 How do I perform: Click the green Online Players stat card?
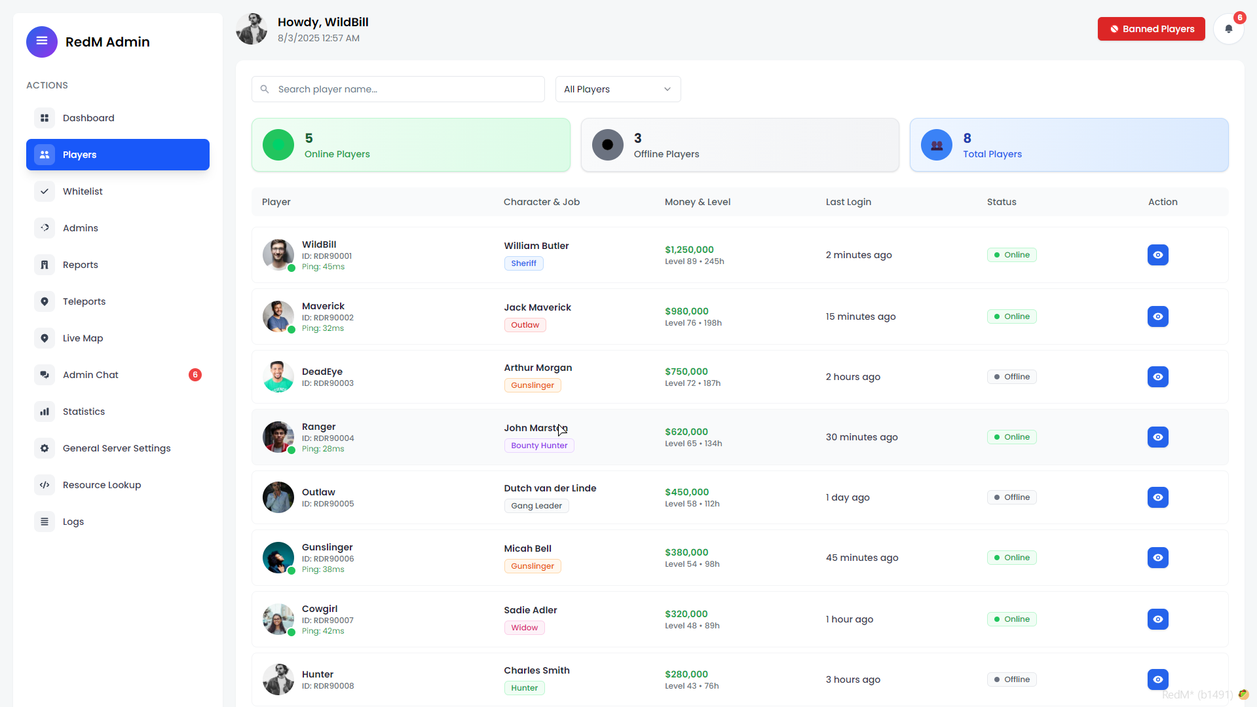[411, 145]
